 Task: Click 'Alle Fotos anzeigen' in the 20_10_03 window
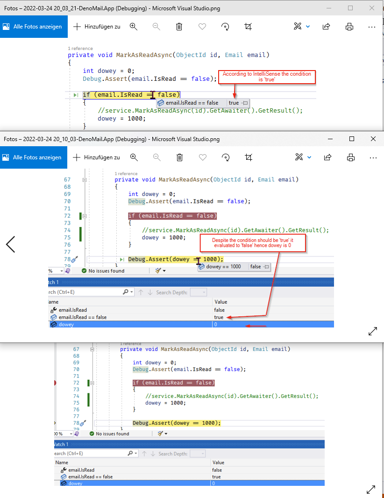(x=34, y=157)
